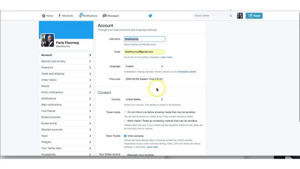Open Cards and shipping settings
300x169 pixels.
66,74
